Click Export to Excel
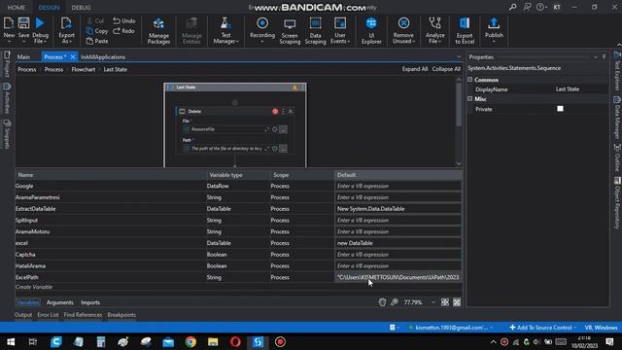The width and height of the screenshot is (622, 350). tap(465, 30)
